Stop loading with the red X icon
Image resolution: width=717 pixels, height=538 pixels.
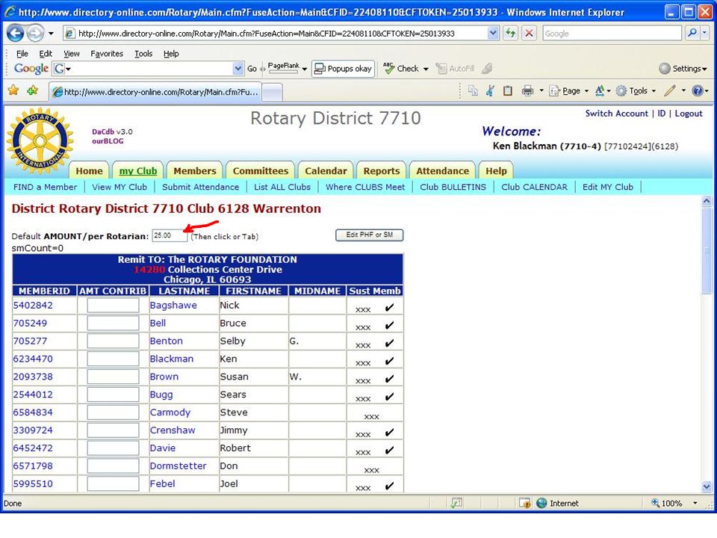(x=529, y=33)
